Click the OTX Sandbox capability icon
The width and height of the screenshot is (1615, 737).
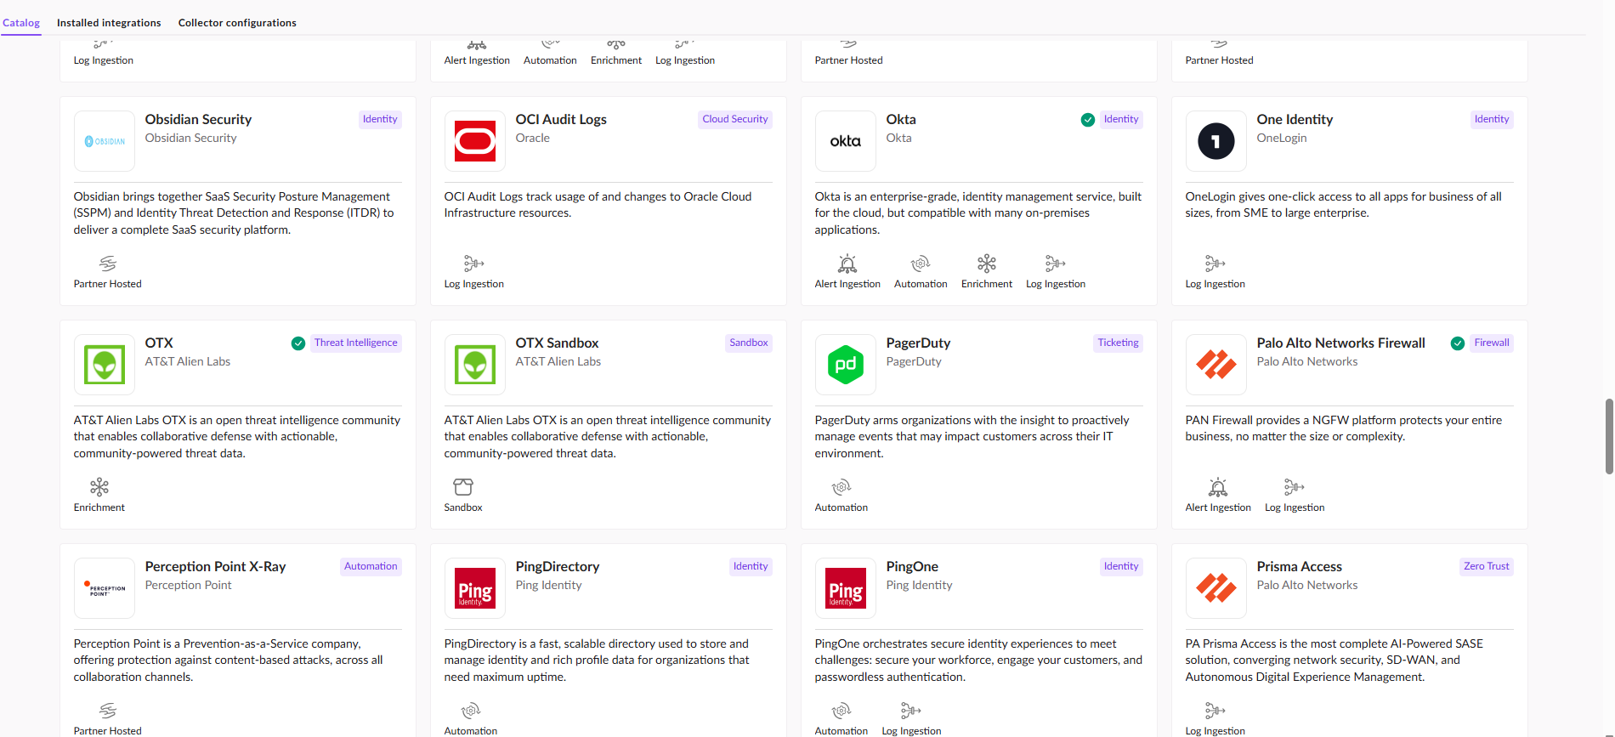coord(462,487)
